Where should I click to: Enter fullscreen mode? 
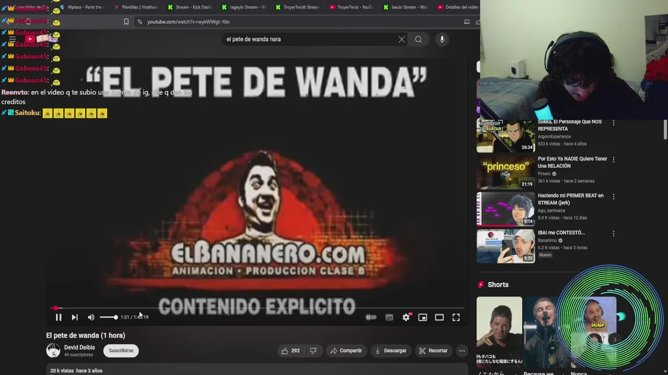(456, 317)
